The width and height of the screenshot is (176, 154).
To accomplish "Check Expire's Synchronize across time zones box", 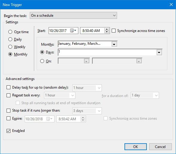I will (x=105, y=118).
